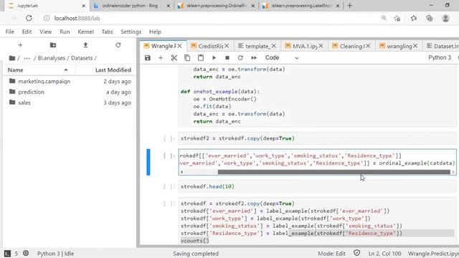This screenshot has width=459, height=258.
Task: Close the template_ tab
Action: click(274, 46)
